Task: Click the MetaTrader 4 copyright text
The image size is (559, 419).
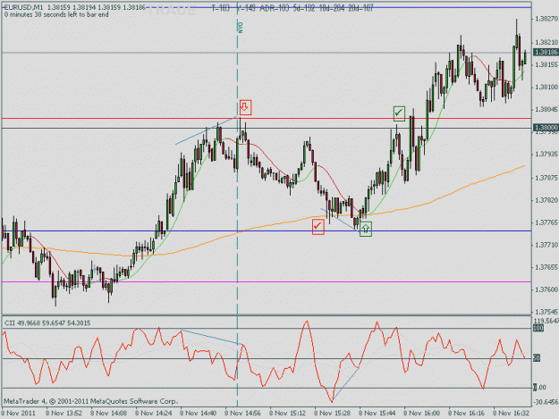Action: [90, 401]
